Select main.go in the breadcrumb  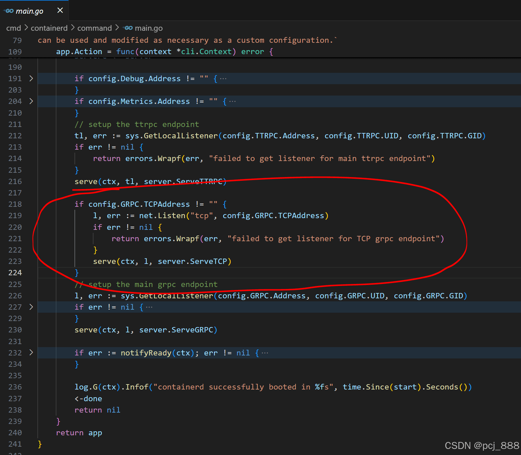coord(149,28)
